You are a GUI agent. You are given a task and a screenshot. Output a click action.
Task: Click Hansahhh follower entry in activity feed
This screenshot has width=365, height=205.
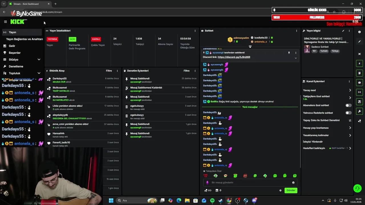[83, 135]
